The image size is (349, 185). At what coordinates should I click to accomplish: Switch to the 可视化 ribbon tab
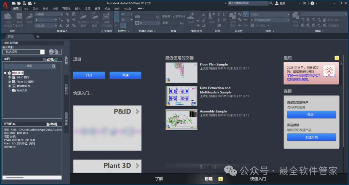pos(66,9)
